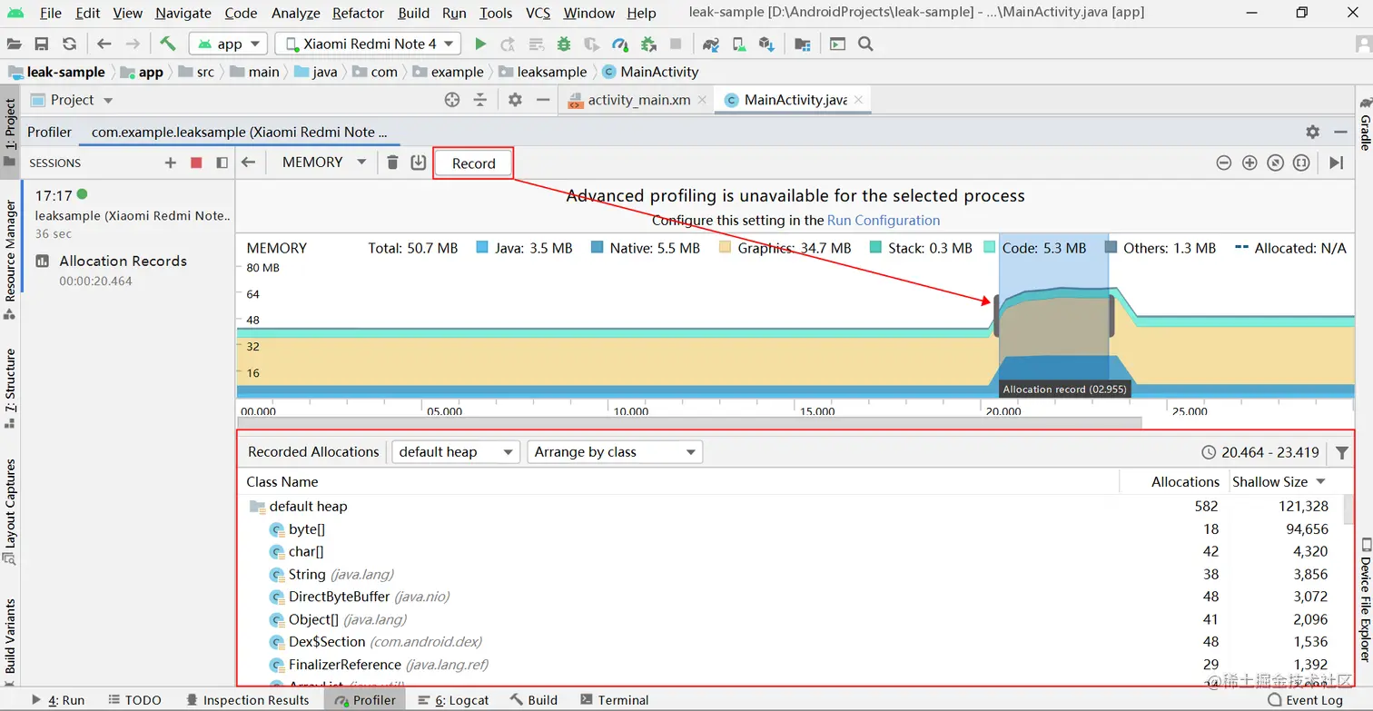
Task: Launch the Profile app gauge icon
Action: point(620,44)
